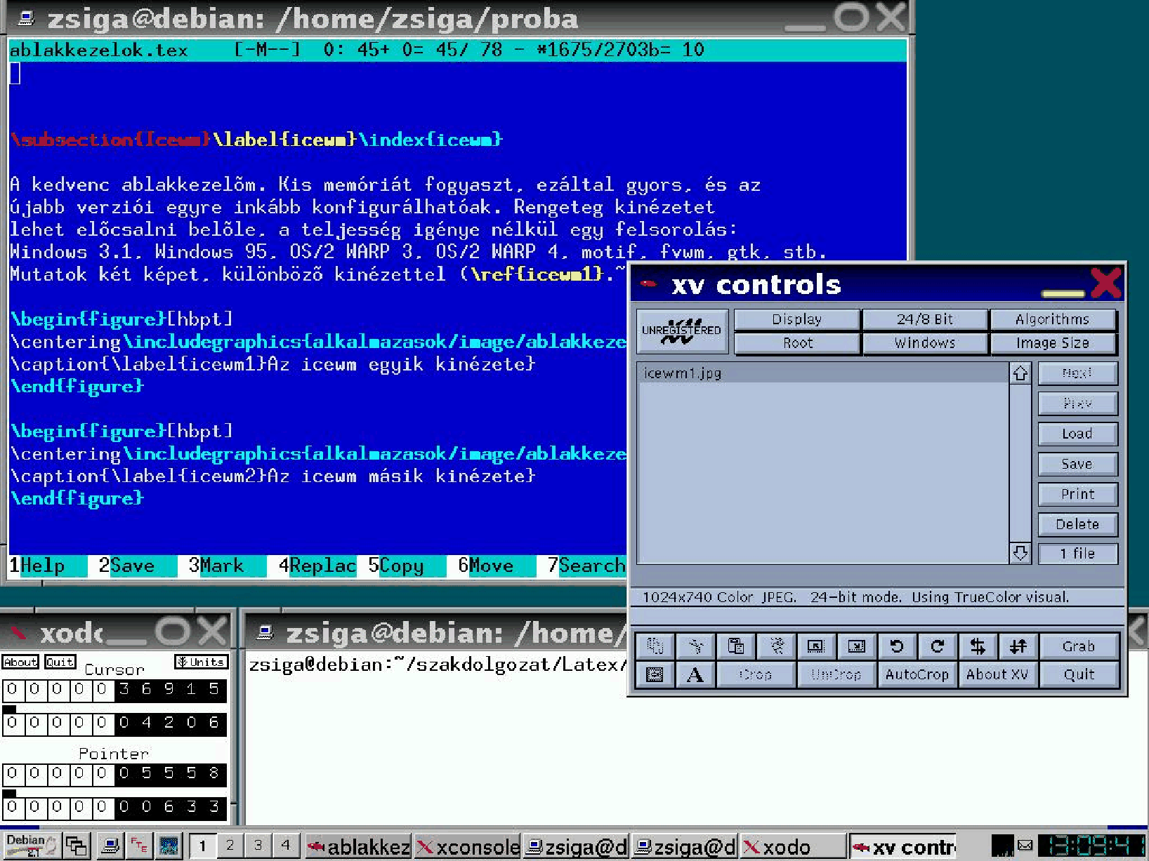Screen dimensions: 1149x861
Task: Click the xodo window title icon
Action: tap(18, 633)
